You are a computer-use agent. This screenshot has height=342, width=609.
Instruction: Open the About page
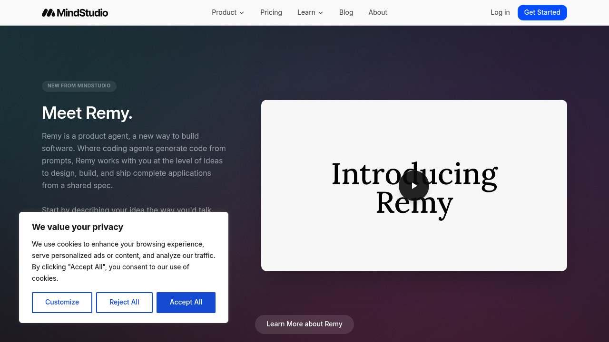[x=378, y=12]
